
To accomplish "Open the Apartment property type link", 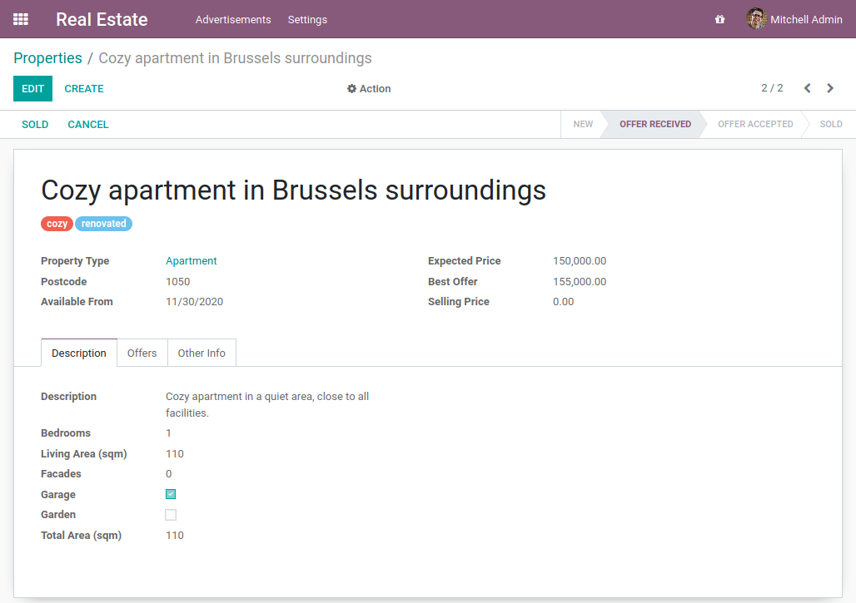I will [x=191, y=261].
